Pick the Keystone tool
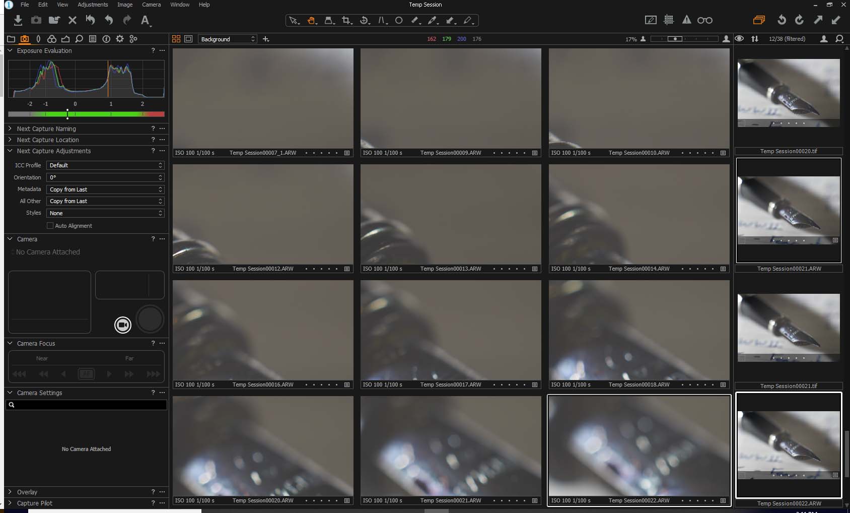The width and height of the screenshot is (850, 513). 383,20
